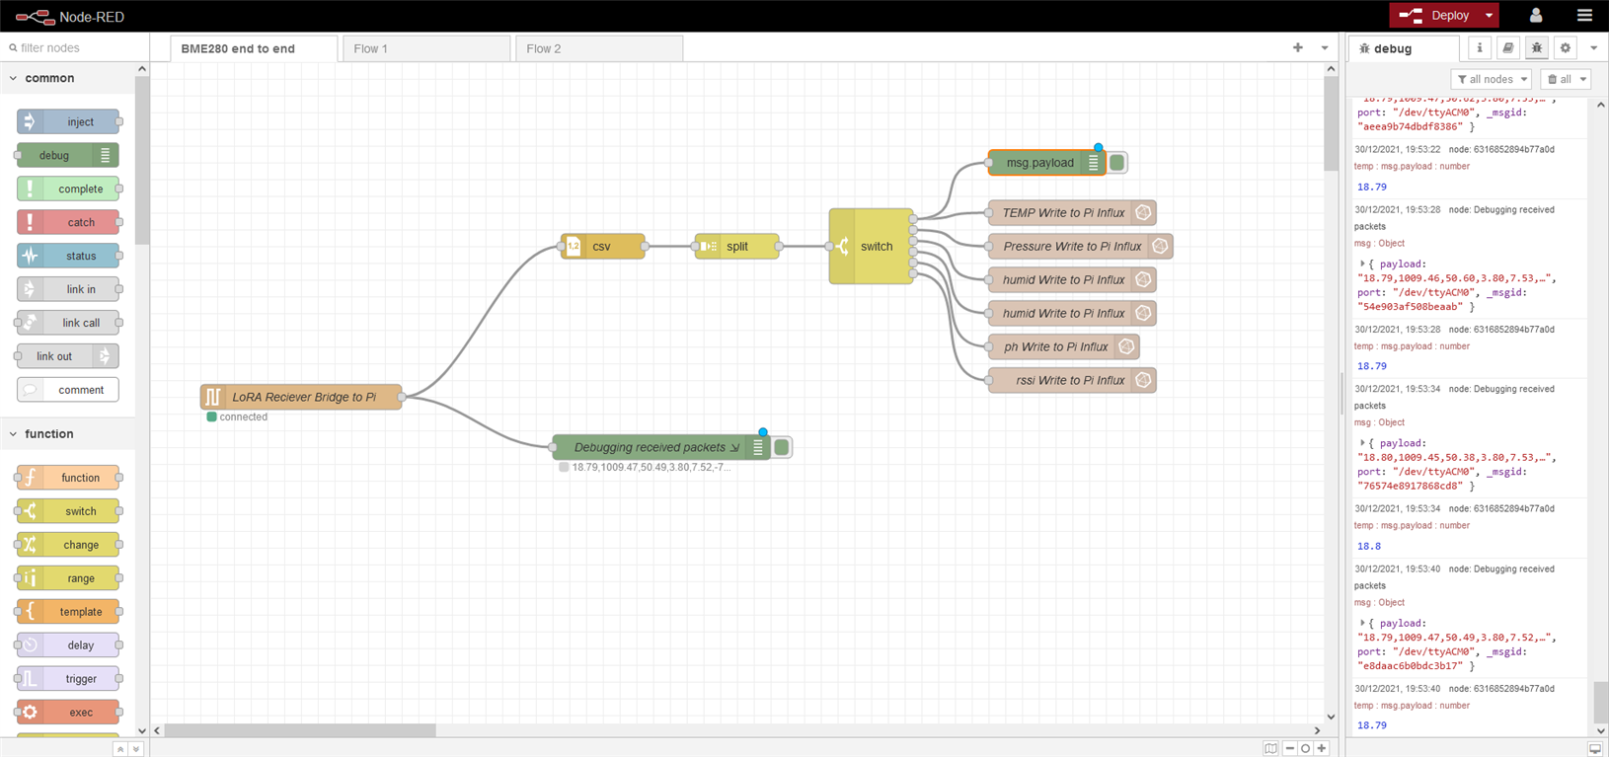Select LoRA Reciever Bridge to Pi node

[x=301, y=397]
